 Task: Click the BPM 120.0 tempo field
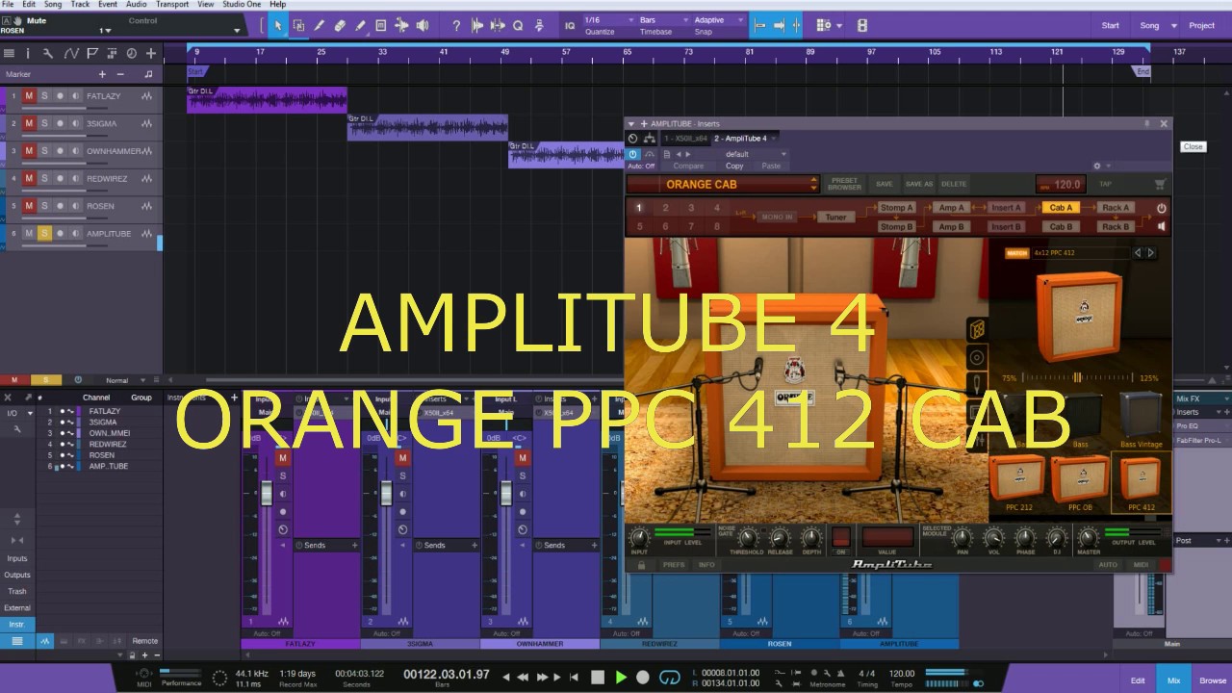1061,184
